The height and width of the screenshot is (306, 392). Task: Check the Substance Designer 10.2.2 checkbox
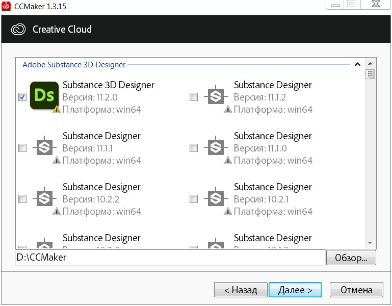22,199
